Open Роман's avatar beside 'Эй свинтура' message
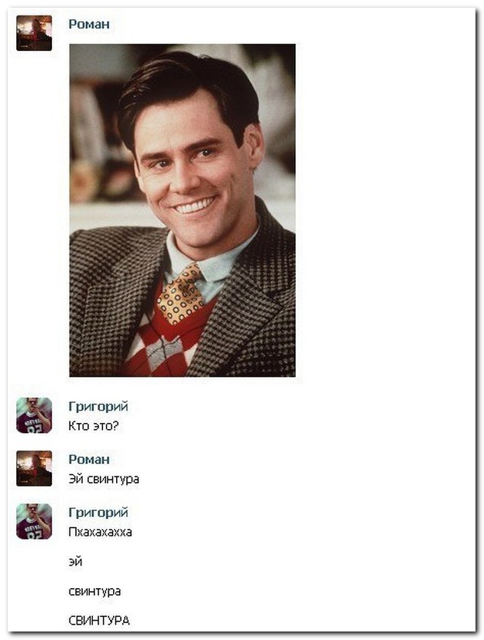 [x=34, y=468]
